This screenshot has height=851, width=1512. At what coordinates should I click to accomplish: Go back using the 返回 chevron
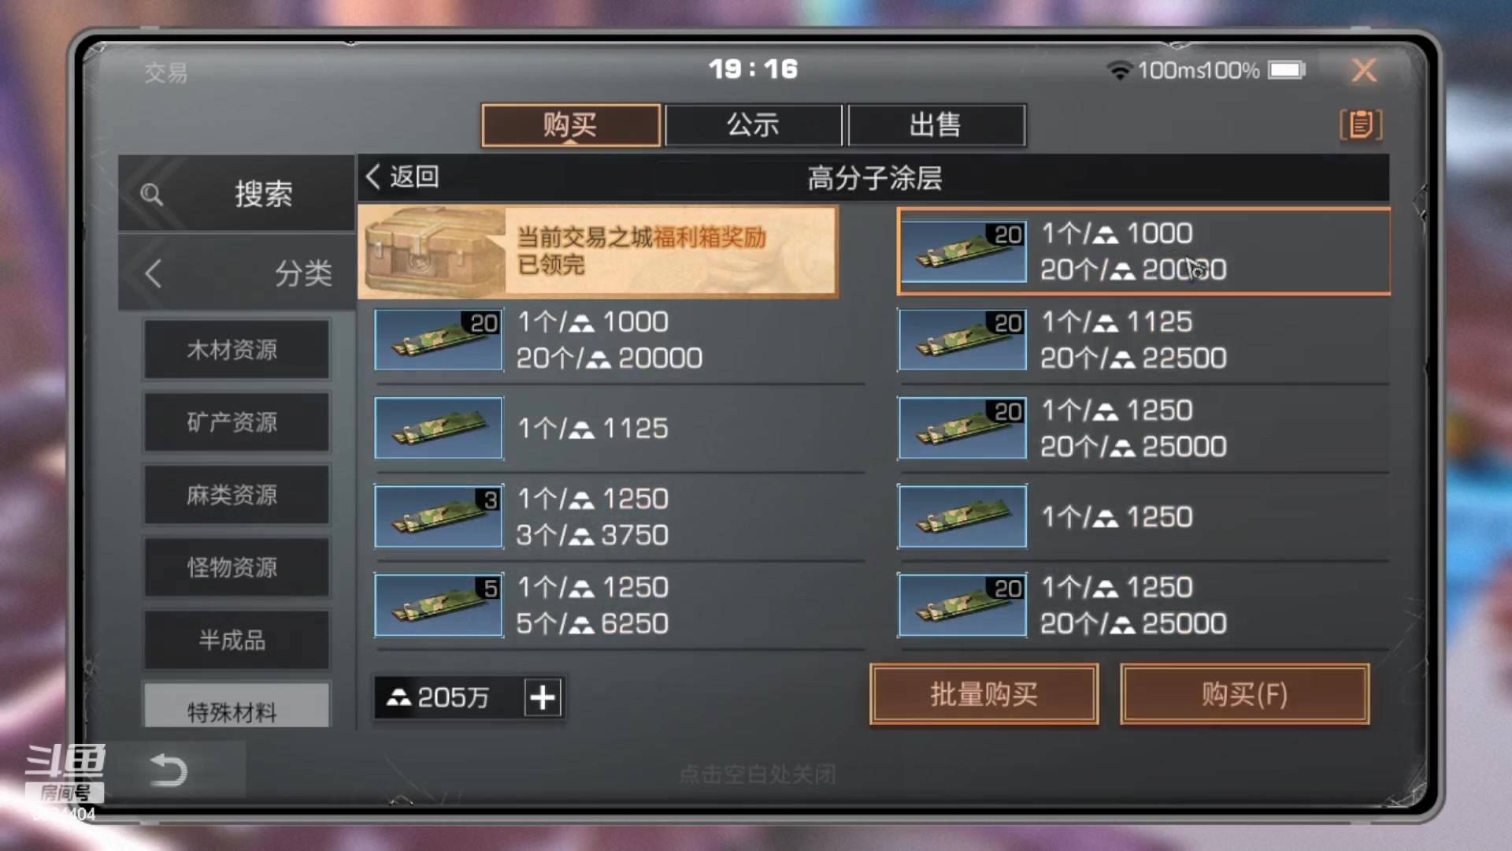coord(402,177)
